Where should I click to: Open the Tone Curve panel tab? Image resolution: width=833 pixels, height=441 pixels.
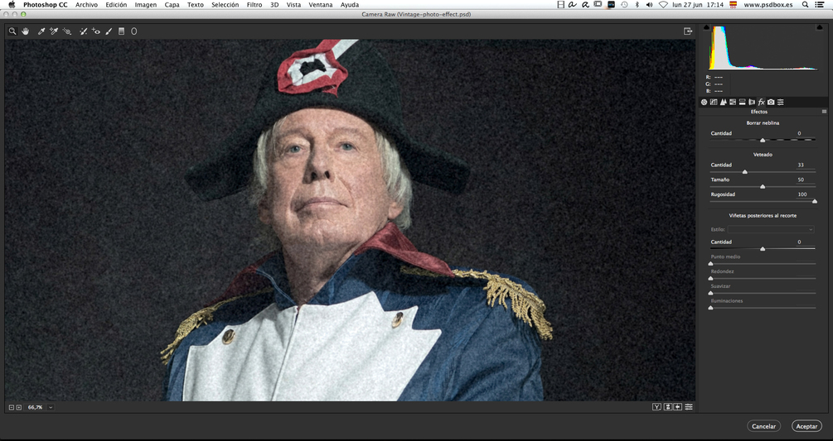[x=714, y=102]
